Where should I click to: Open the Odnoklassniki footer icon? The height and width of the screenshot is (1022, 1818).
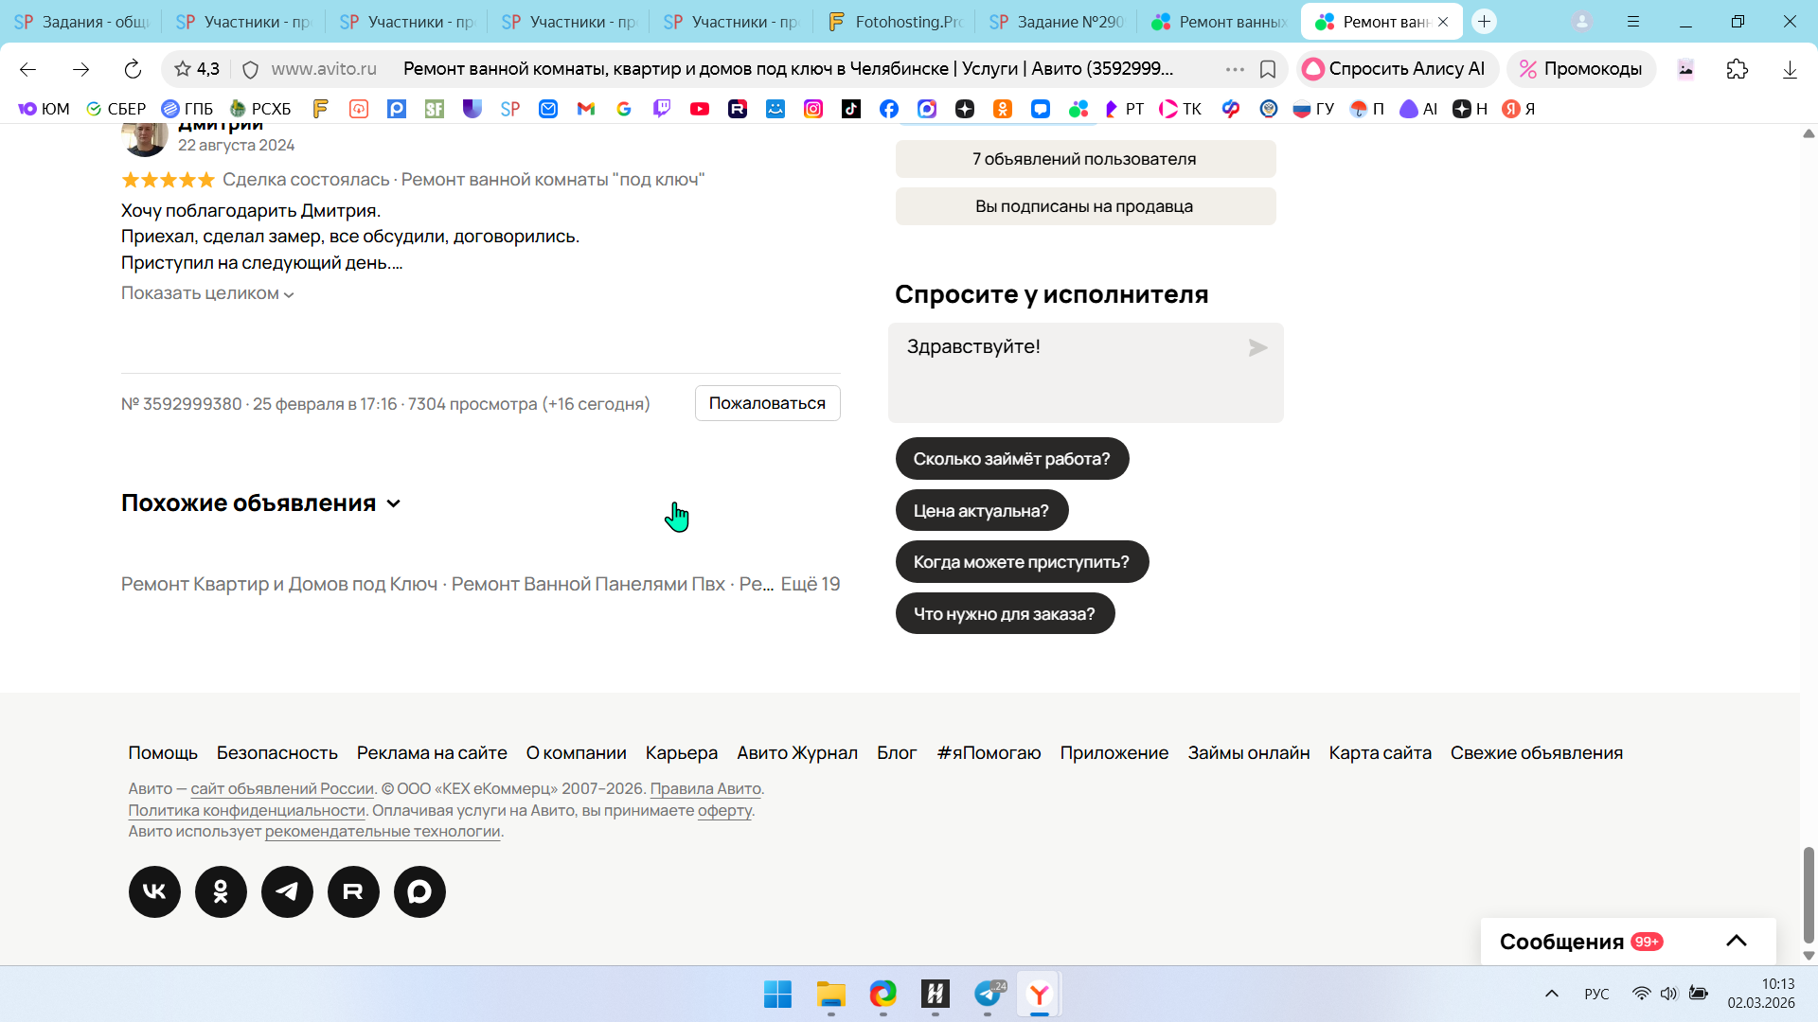[x=221, y=891]
